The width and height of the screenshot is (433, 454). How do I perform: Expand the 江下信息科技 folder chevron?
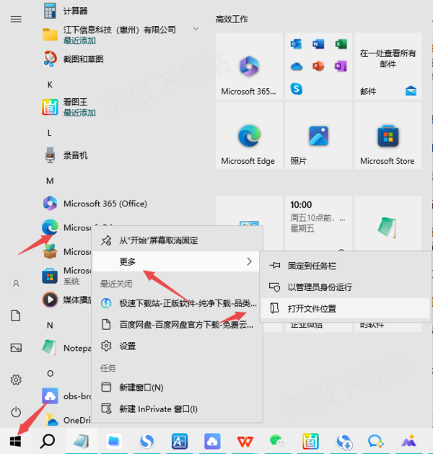click(x=196, y=29)
